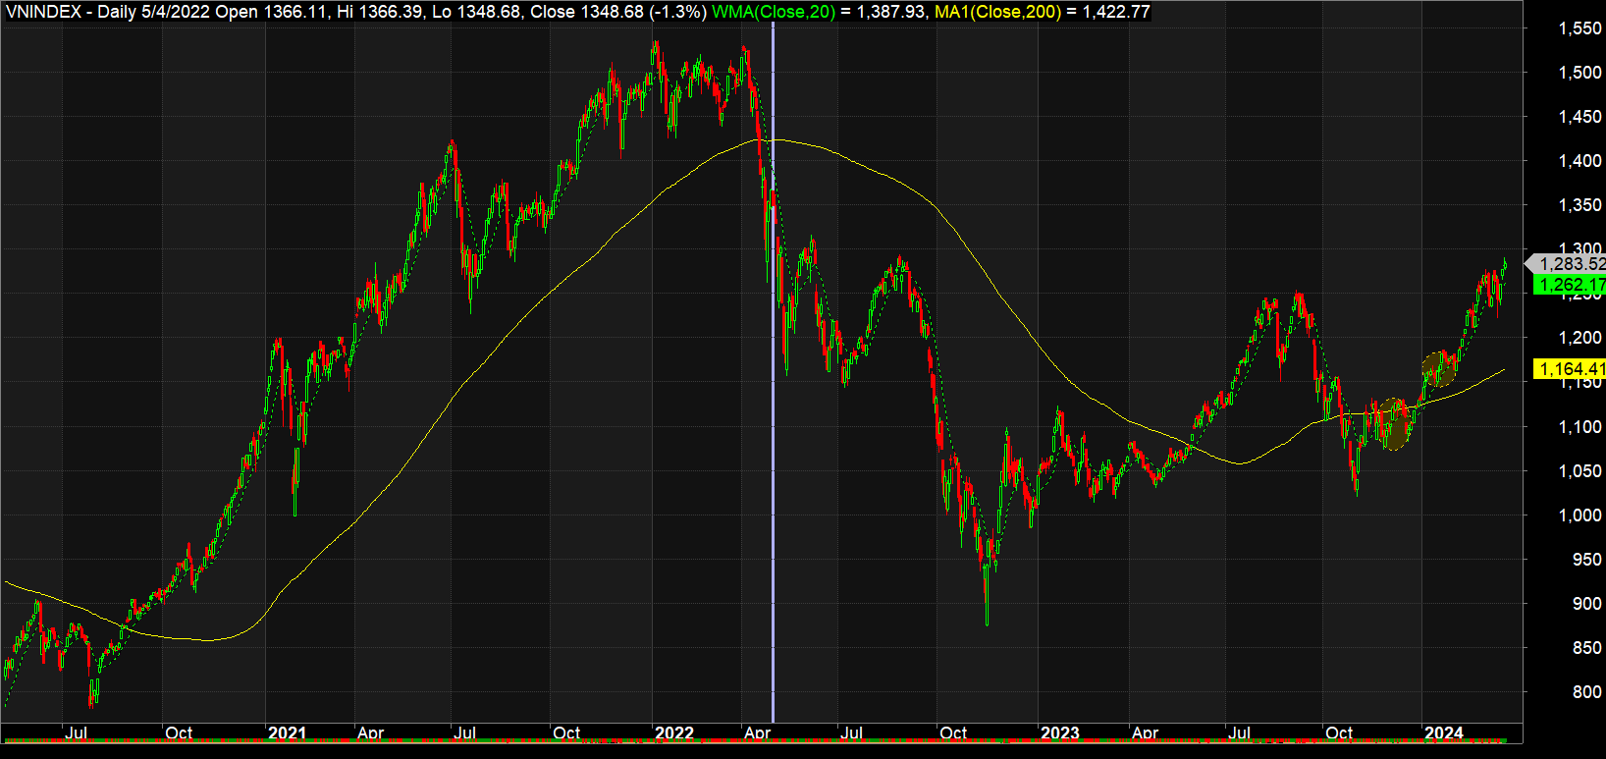This screenshot has width=1606, height=759.
Task: Click the 1,200 price axis label
Action: pyautogui.click(x=1580, y=338)
